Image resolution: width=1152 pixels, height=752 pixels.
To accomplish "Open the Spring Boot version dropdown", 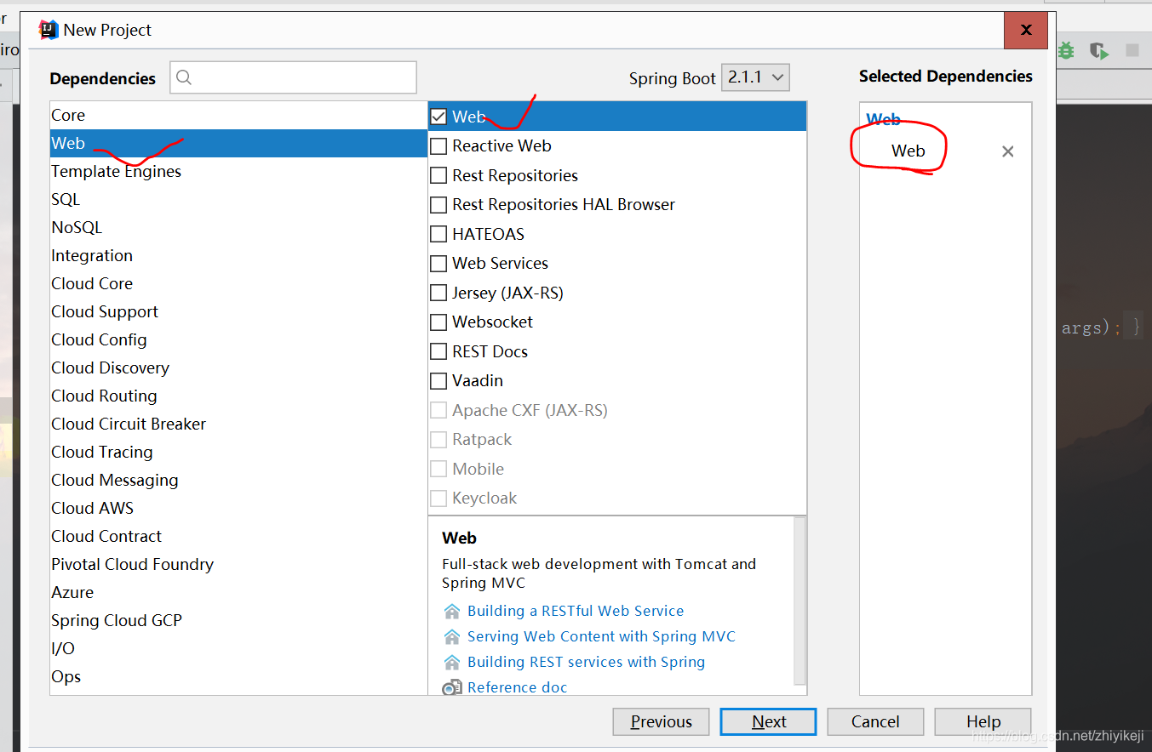I will coord(755,77).
